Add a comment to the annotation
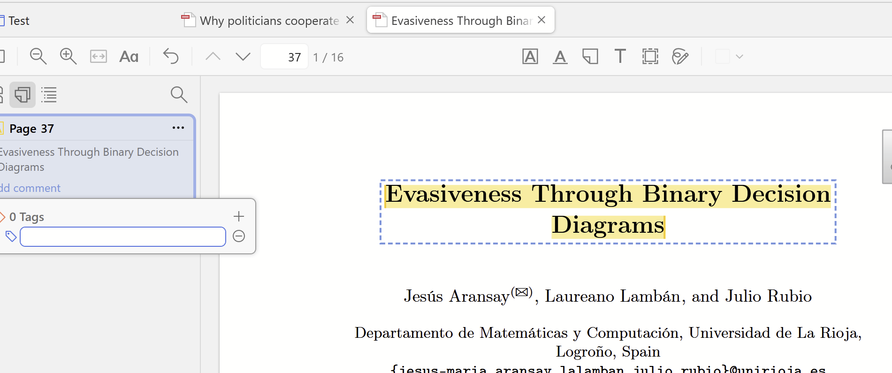 pyautogui.click(x=30, y=188)
